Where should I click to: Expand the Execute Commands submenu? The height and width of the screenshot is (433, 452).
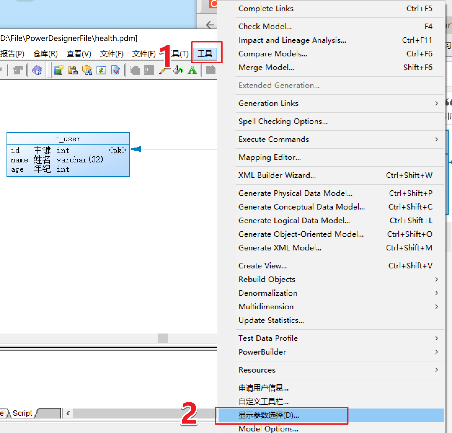click(273, 139)
